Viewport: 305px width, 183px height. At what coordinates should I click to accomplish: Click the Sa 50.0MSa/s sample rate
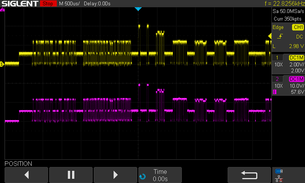288,11
